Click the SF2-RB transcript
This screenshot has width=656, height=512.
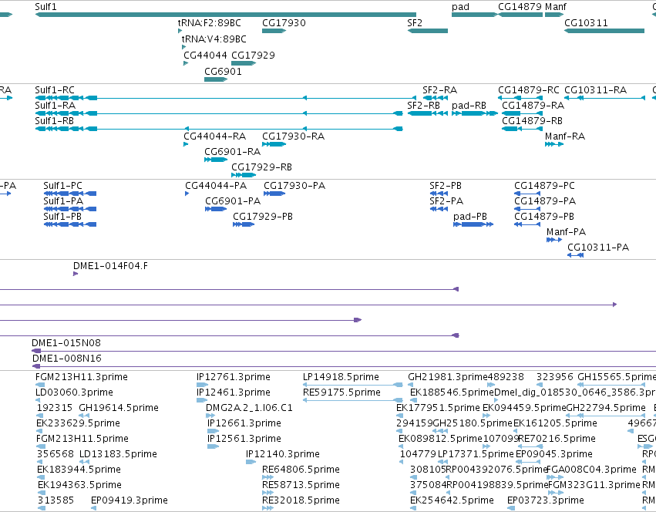(428, 113)
